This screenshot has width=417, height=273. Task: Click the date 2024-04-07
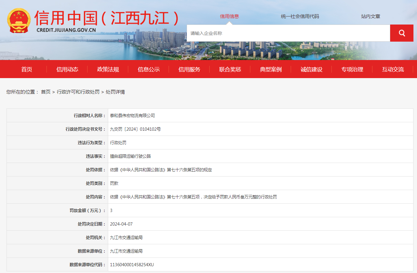click(x=121, y=224)
